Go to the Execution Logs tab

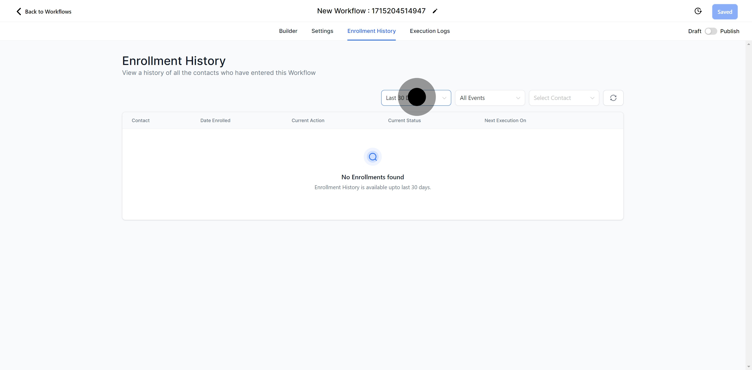pos(430,31)
